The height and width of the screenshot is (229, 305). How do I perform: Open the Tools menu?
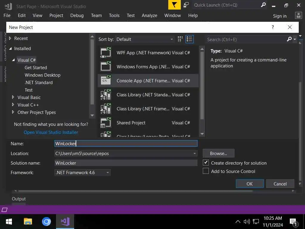pyautogui.click(x=114, y=16)
